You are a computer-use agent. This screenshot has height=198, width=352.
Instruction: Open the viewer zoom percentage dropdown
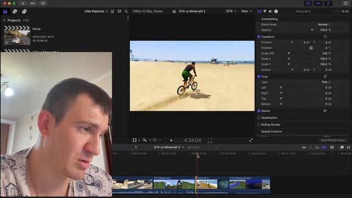(x=231, y=11)
